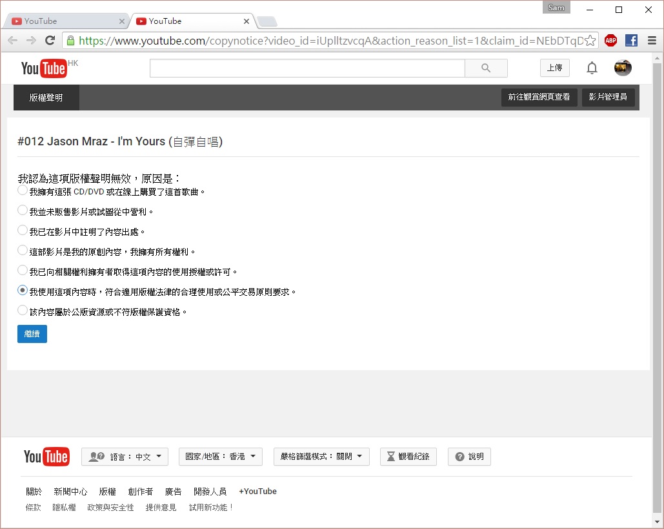Open the 開發人員 footer link
Viewport: 664px width, 529px height.
pos(210,492)
